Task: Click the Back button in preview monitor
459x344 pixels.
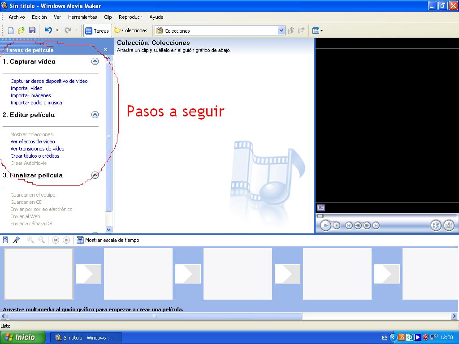Action: [349, 226]
